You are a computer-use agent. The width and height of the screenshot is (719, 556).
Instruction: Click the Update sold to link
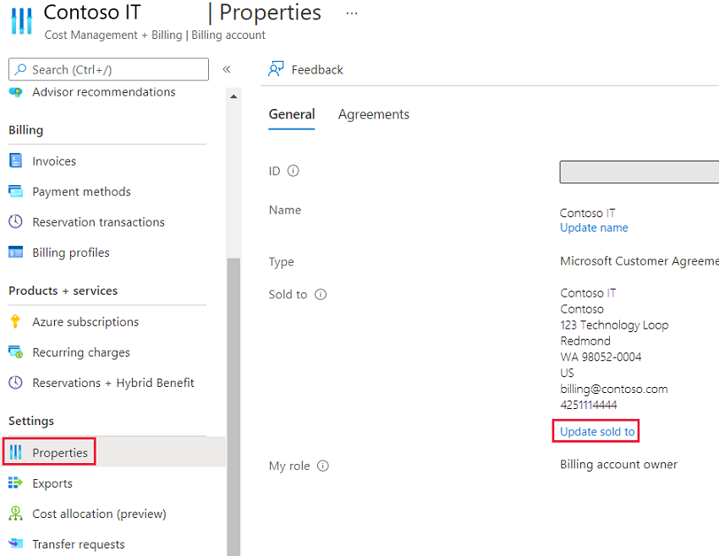point(597,432)
